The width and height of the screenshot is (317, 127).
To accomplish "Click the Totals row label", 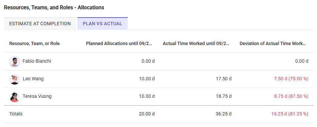I will coord(16,114).
